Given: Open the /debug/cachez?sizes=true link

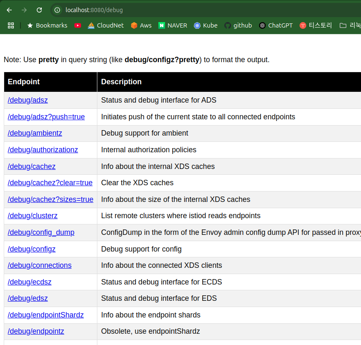Looking at the screenshot, I should tap(51, 199).
